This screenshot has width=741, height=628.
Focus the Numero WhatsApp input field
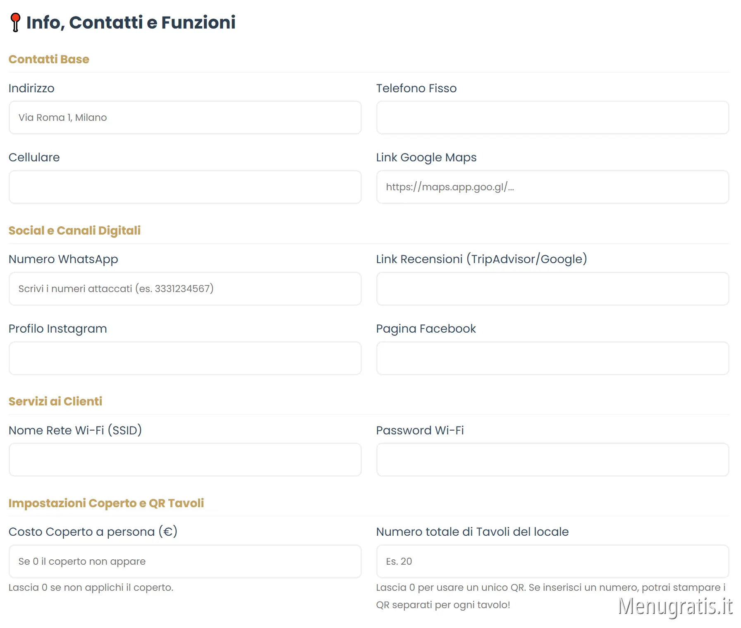click(x=185, y=289)
